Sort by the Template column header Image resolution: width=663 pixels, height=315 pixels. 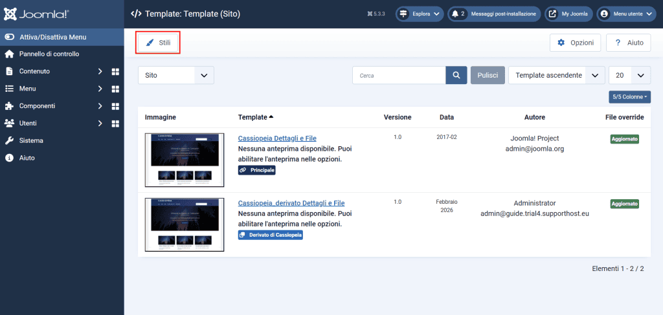coord(255,117)
